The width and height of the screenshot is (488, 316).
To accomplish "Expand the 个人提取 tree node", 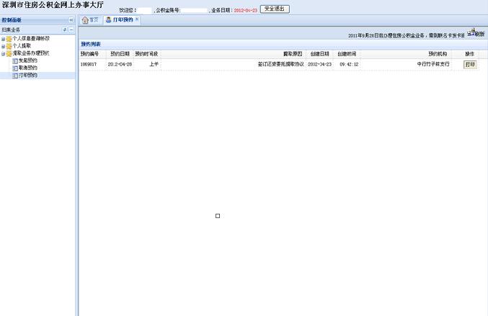I will (x=3, y=45).
